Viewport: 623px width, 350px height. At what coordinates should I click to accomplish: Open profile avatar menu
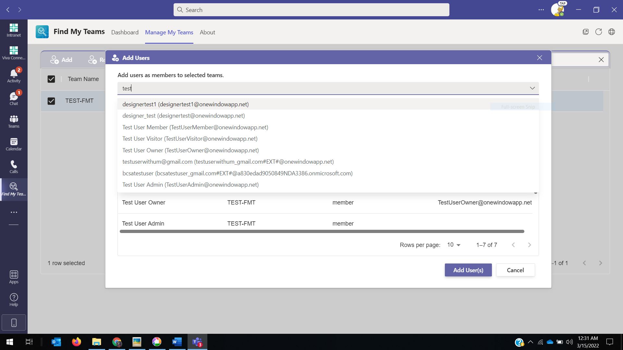(557, 10)
